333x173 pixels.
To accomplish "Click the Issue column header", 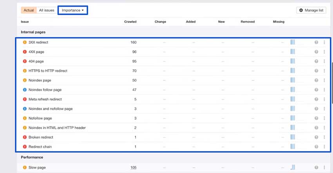I will 25,22.
